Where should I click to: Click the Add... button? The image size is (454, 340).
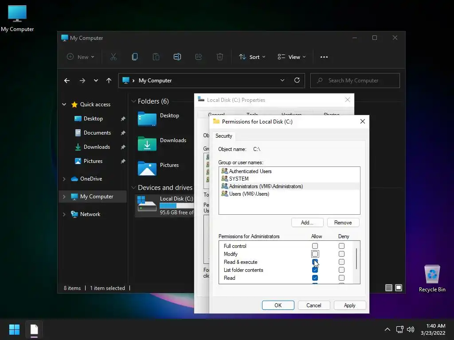pyautogui.click(x=307, y=223)
